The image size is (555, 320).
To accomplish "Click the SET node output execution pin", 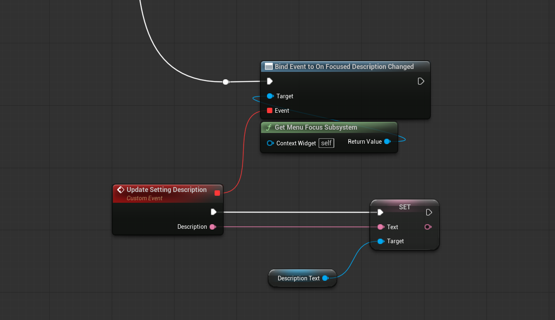I will tap(429, 212).
